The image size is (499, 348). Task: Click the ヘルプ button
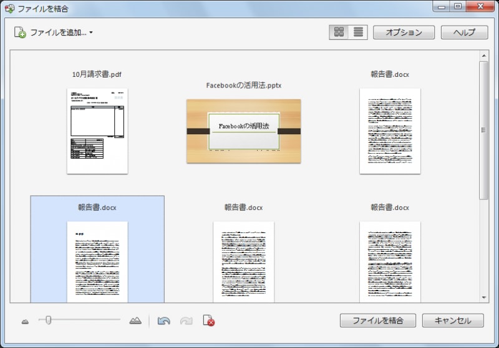coord(464,32)
